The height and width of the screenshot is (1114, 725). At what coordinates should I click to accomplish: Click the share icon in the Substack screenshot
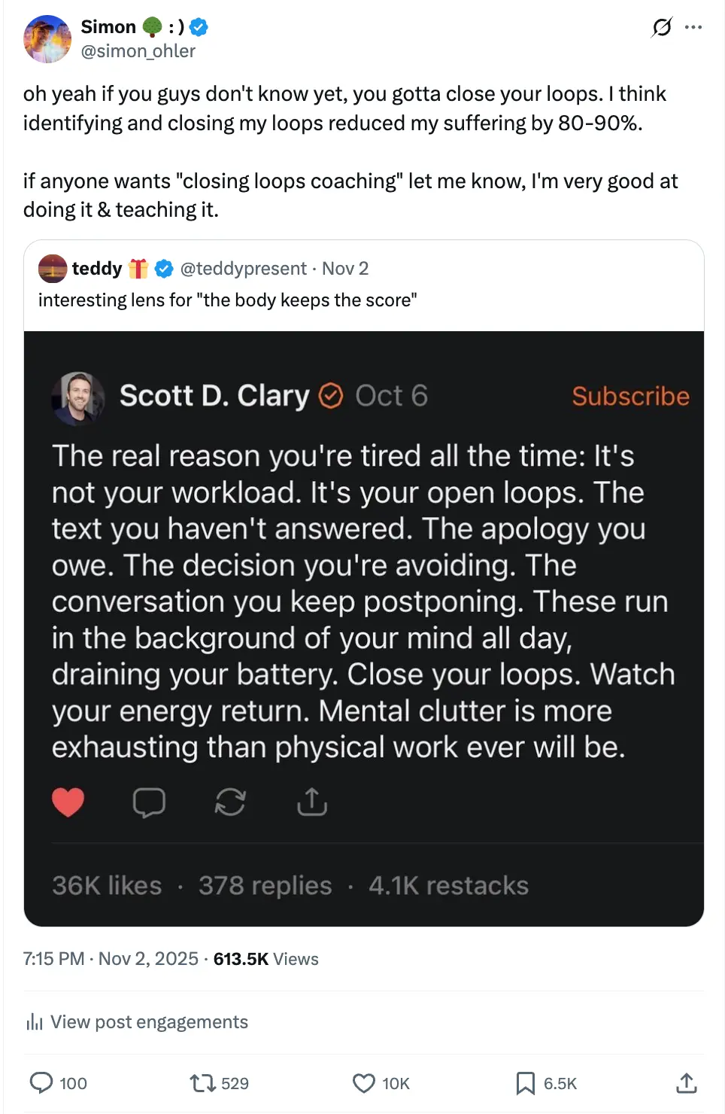click(311, 802)
